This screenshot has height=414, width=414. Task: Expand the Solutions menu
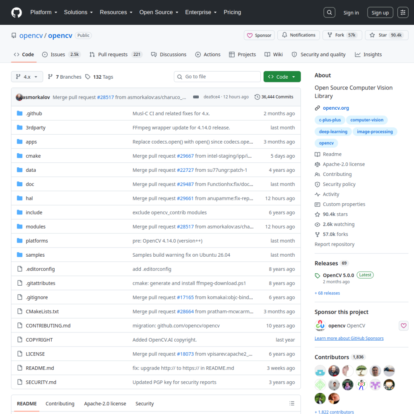tap(78, 12)
